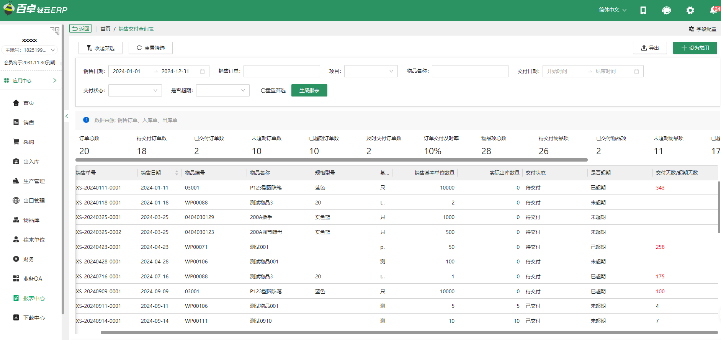
Task: Collapse the sidebar with the arrow handle
Action: pos(67,116)
